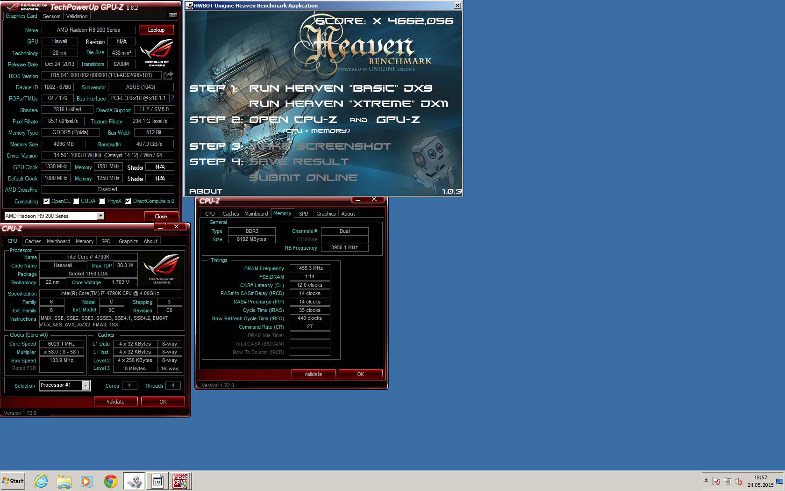Screen dimensions: 785x491
Task: Select Mainboard tab in memory CPU-Z window
Action: pyautogui.click(x=256, y=214)
